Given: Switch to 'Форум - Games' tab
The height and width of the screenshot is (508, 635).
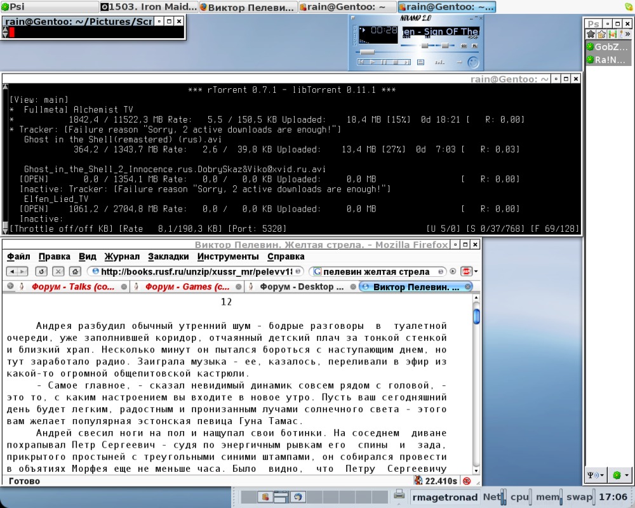Looking at the screenshot, I should click(x=187, y=287).
